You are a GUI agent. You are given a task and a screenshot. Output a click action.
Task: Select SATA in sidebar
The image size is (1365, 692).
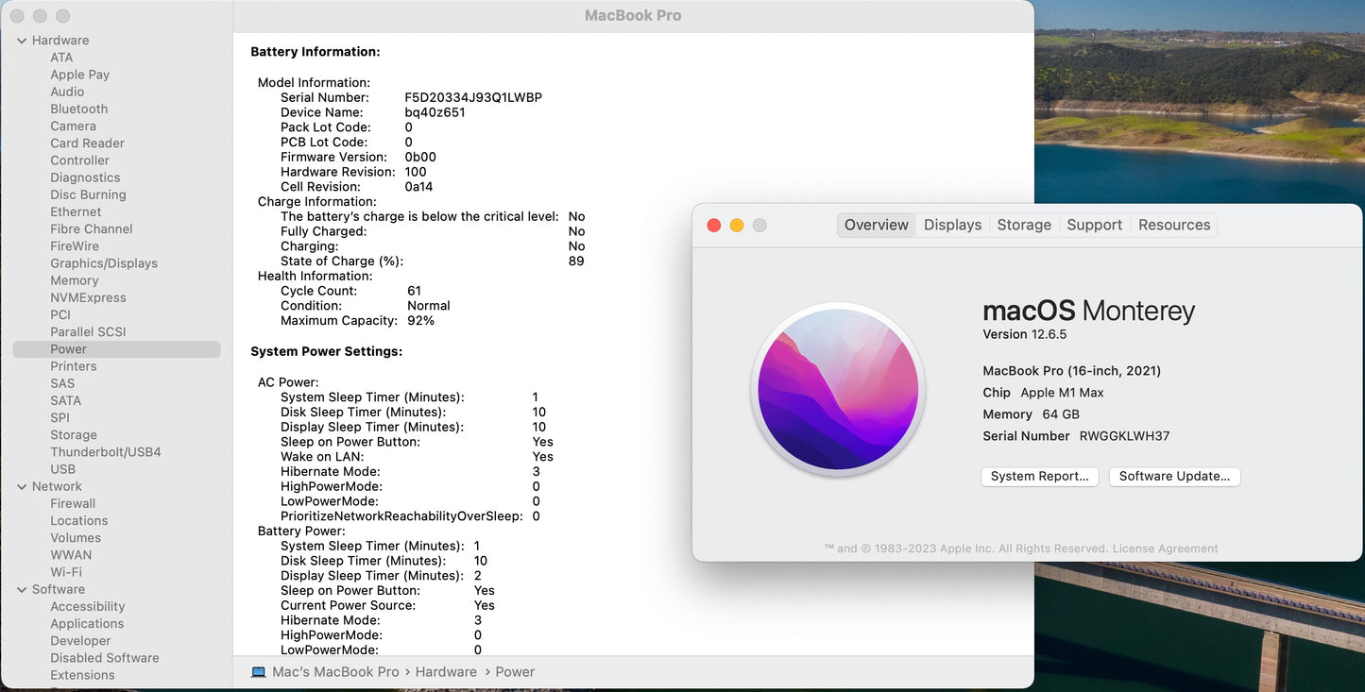pyautogui.click(x=66, y=401)
